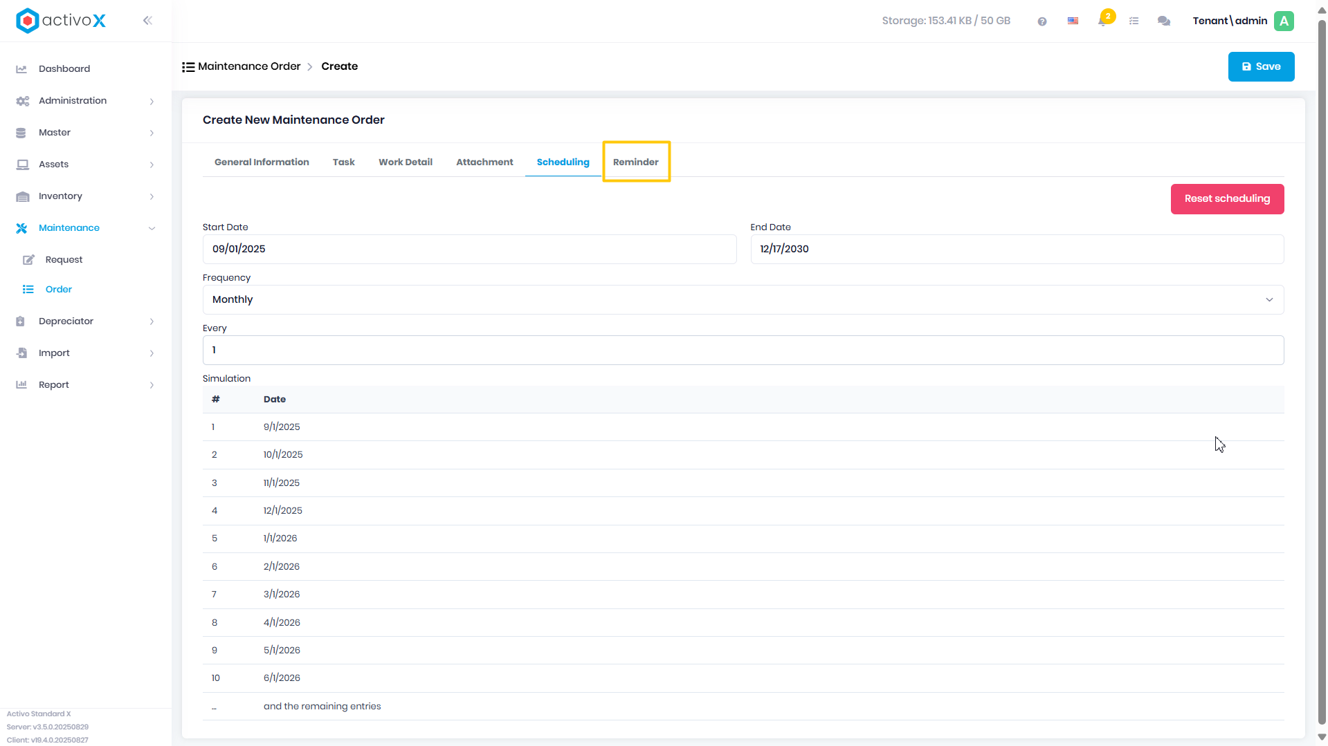Click simulation date 9/1/2025
The width and height of the screenshot is (1328, 746).
pos(282,427)
